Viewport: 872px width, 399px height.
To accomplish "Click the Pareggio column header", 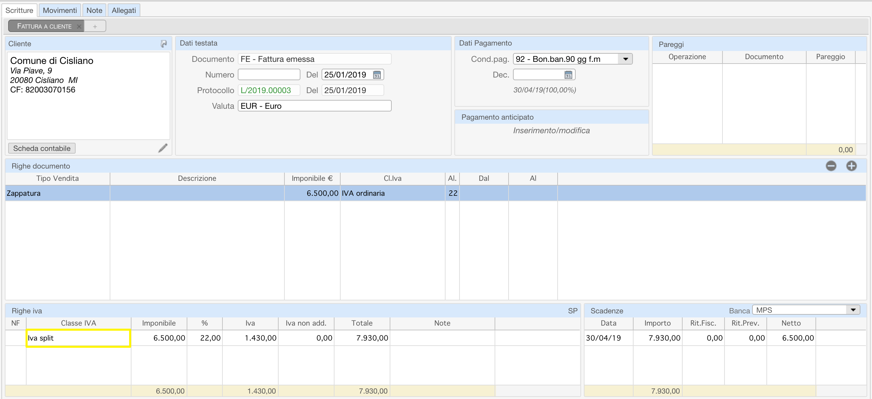I will pos(830,57).
